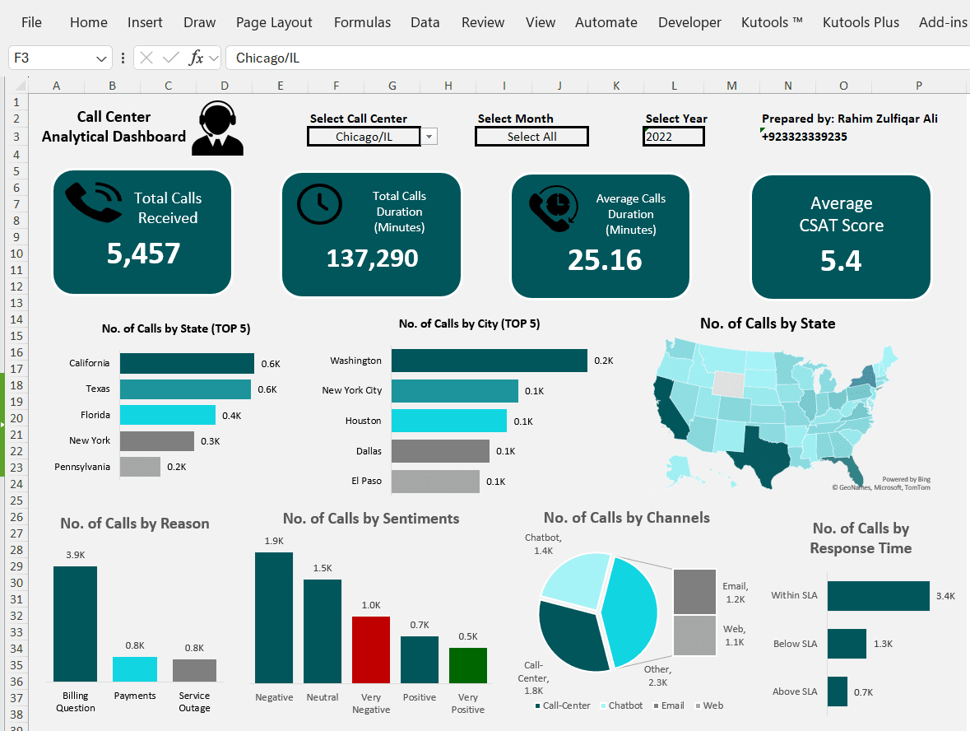
Task: Open the Automate ribbon tab
Action: coord(606,22)
